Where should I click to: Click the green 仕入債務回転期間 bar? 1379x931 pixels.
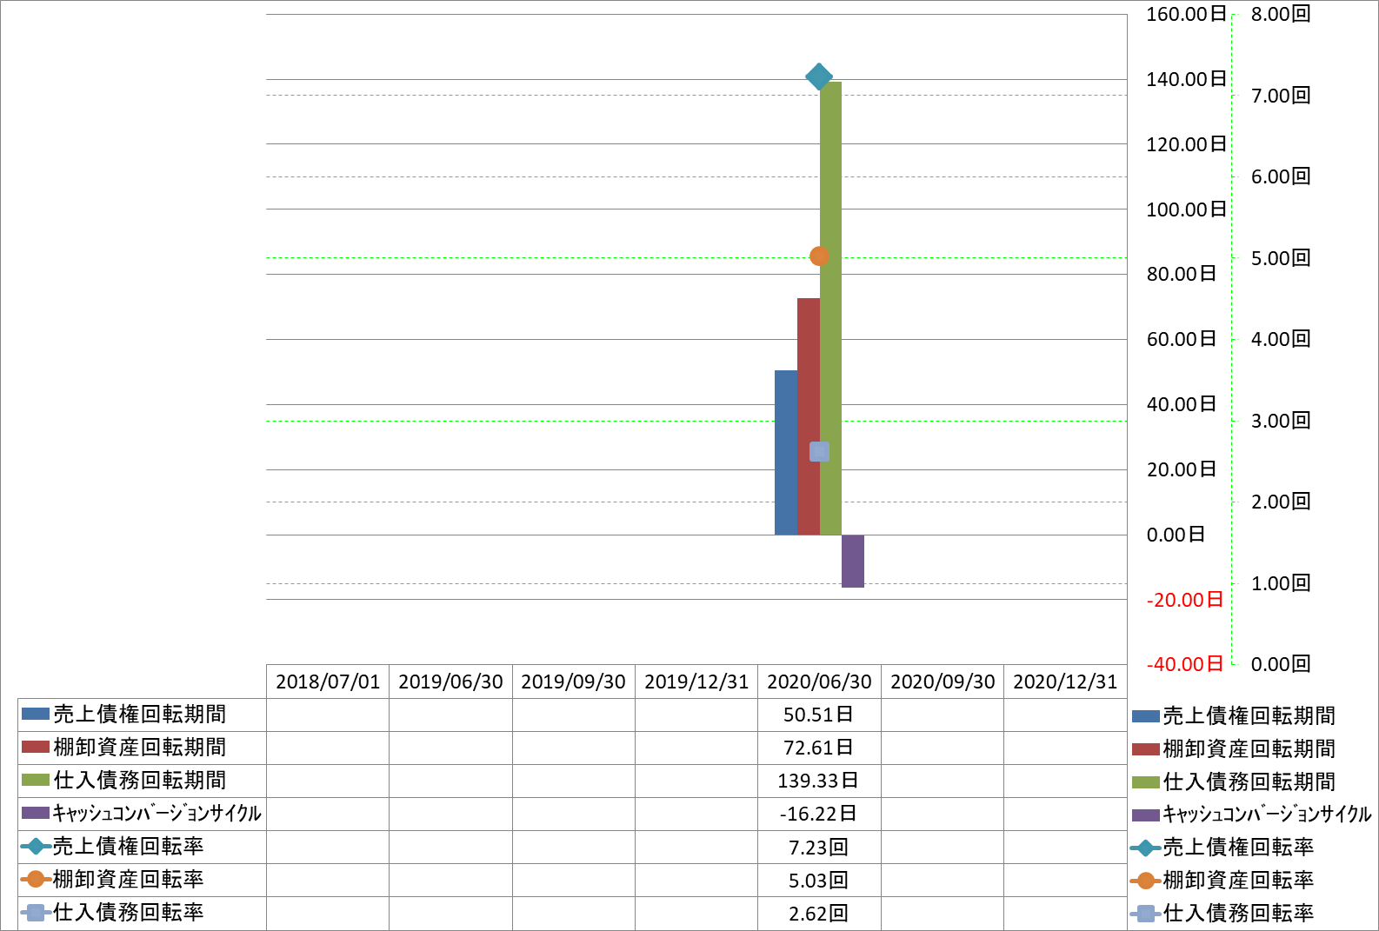pyautogui.click(x=830, y=308)
